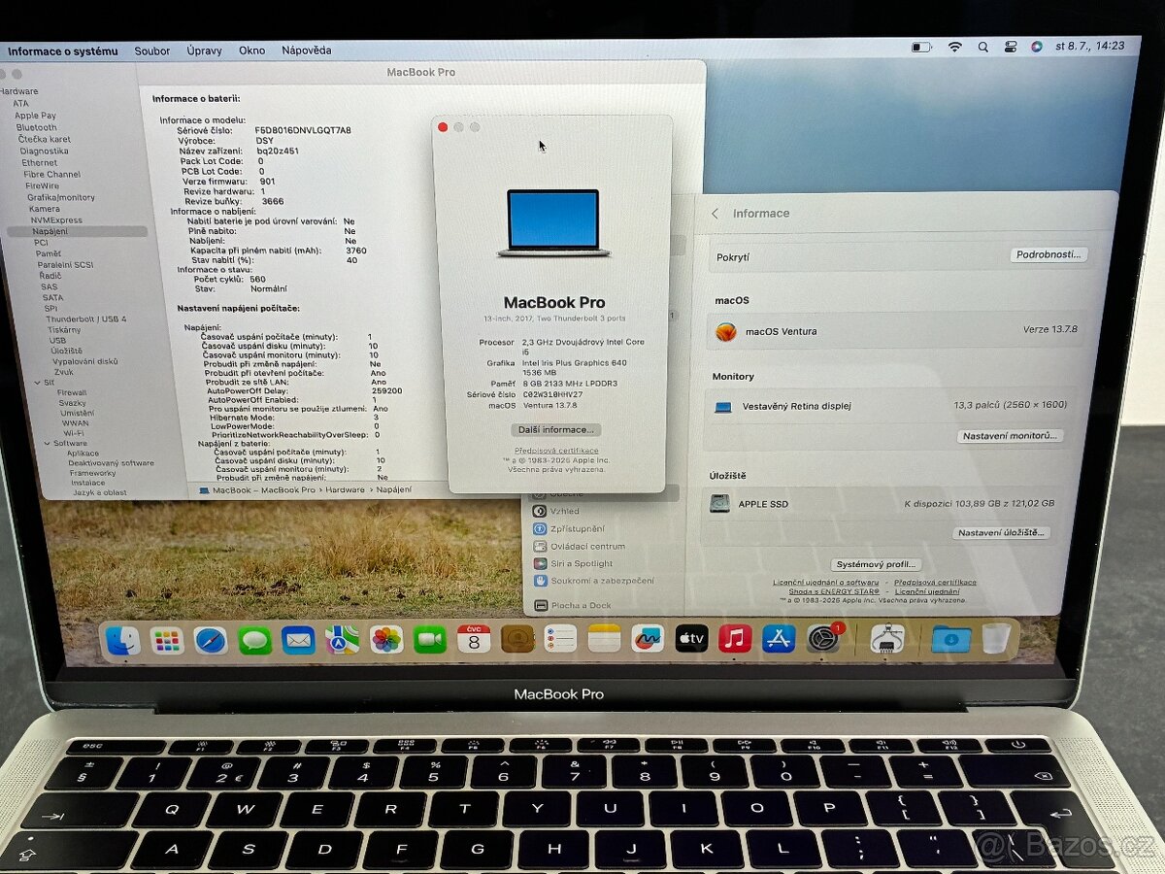The height and width of the screenshot is (874, 1165).
Task: Open FaceTime in the Dock
Action: coord(429,639)
